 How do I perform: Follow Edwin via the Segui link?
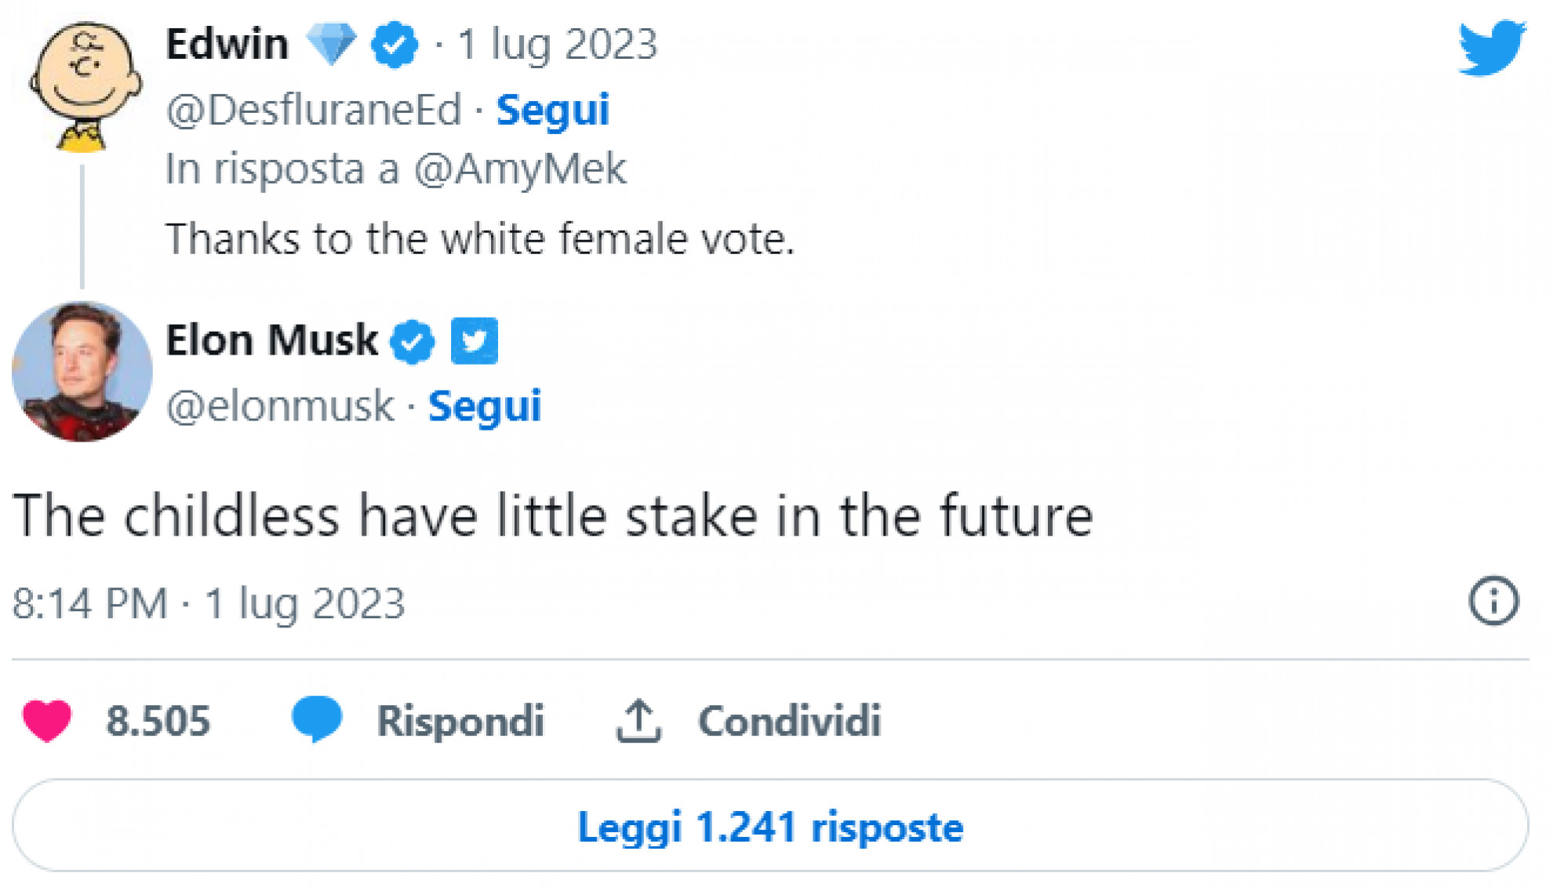pyautogui.click(x=552, y=110)
